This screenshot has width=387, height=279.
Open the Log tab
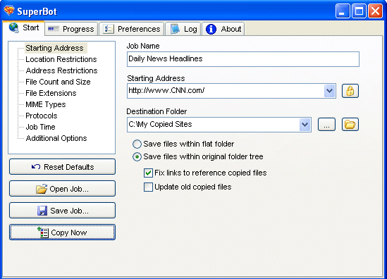183,29
